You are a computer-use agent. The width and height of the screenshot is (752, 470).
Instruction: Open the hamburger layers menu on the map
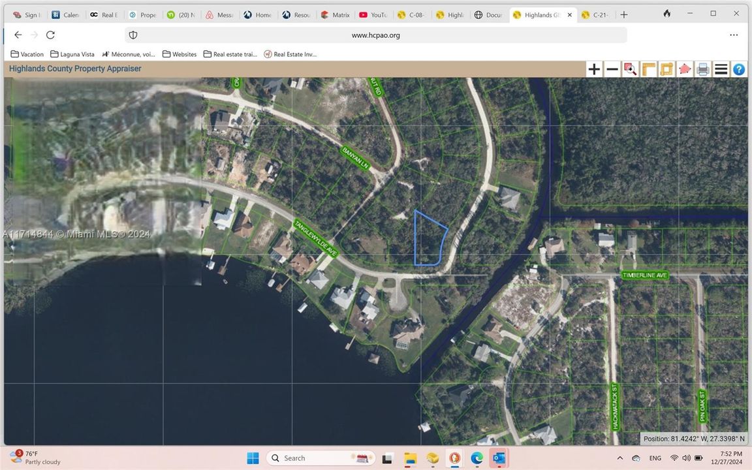point(721,69)
